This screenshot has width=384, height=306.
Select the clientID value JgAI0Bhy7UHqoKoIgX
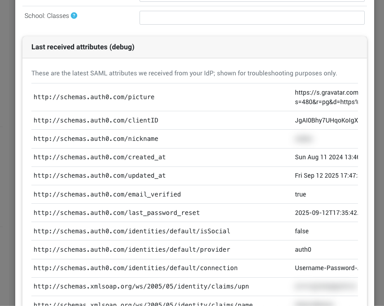tap(327, 120)
